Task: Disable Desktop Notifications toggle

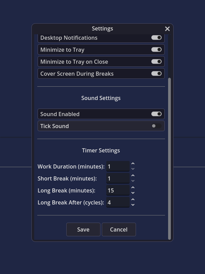Action: pyautogui.click(x=156, y=38)
